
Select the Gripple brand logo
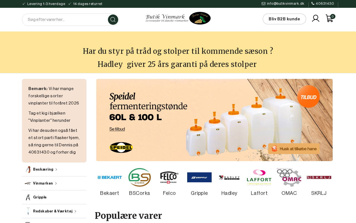(199, 177)
